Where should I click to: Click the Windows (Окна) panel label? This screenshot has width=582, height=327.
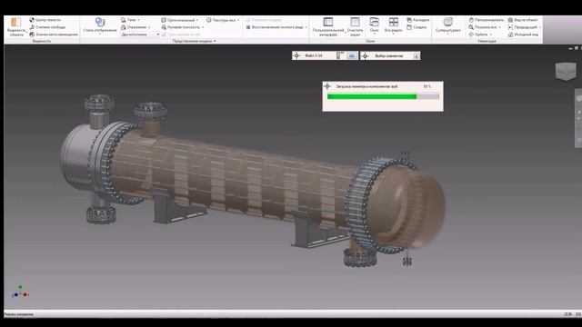[x=370, y=41]
